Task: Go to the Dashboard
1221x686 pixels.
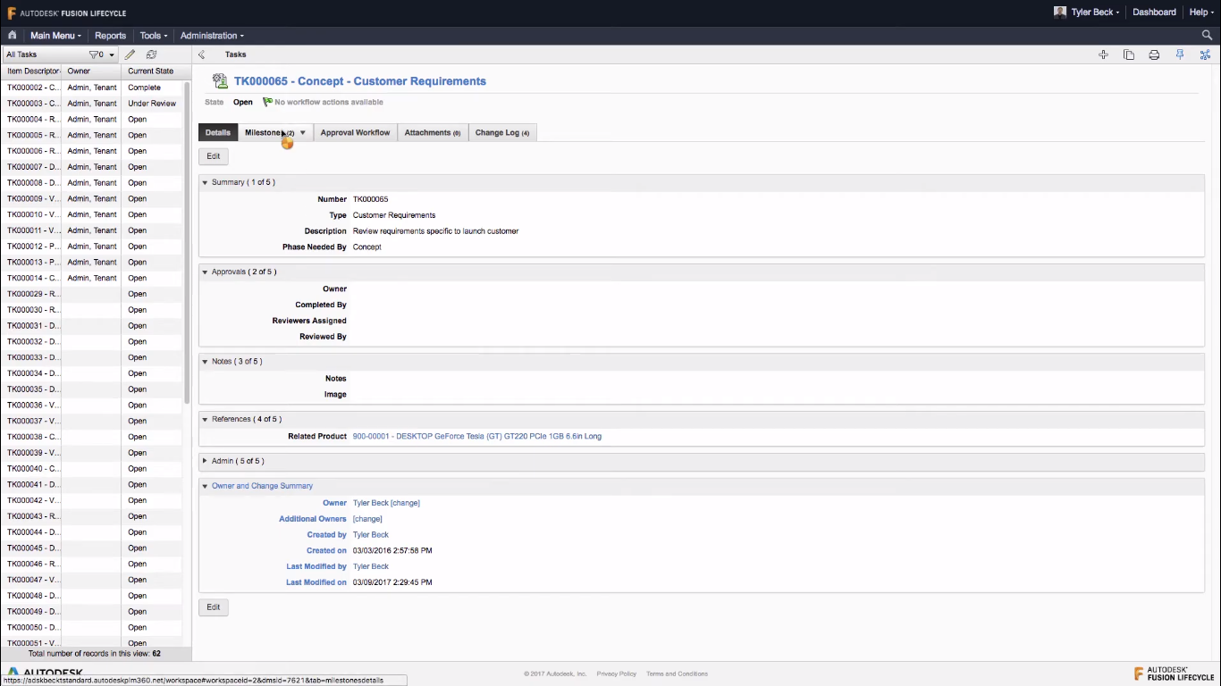Action: (x=1154, y=13)
